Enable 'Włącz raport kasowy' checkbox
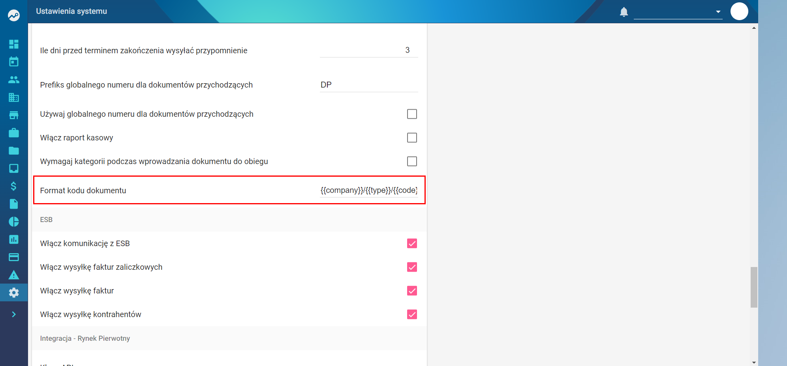 tap(412, 138)
